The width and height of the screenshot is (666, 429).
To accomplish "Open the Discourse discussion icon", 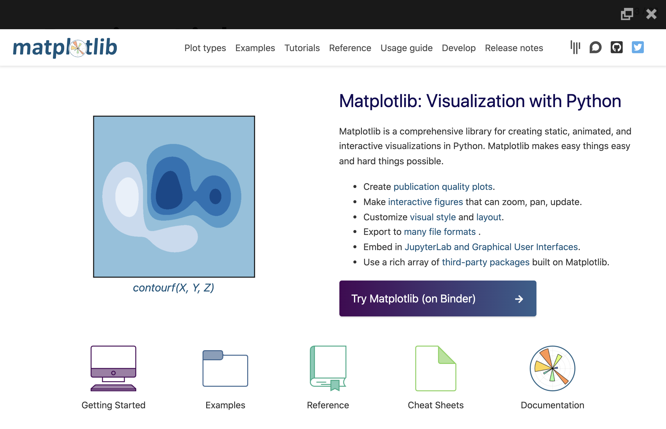I will click(x=596, y=47).
